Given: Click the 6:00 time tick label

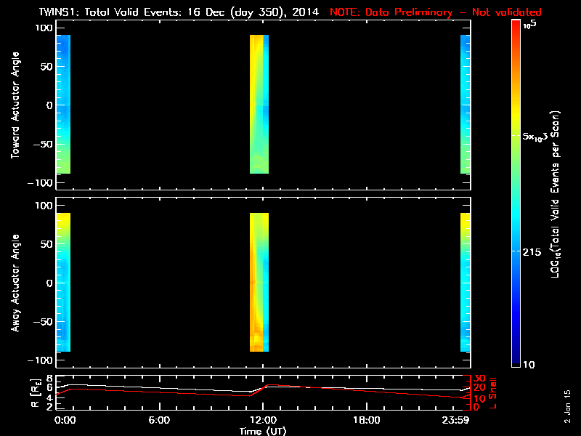Looking at the screenshot, I should pyautogui.click(x=159, y=419).
